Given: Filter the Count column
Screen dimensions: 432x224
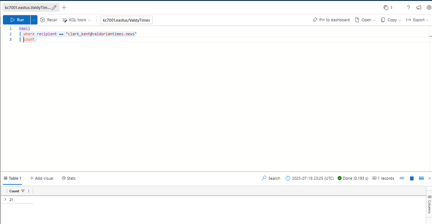Looking at the screenshot, I should pos(23,191).
